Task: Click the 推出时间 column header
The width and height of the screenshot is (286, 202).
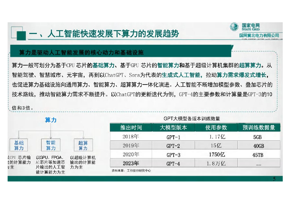Action: 131,128
